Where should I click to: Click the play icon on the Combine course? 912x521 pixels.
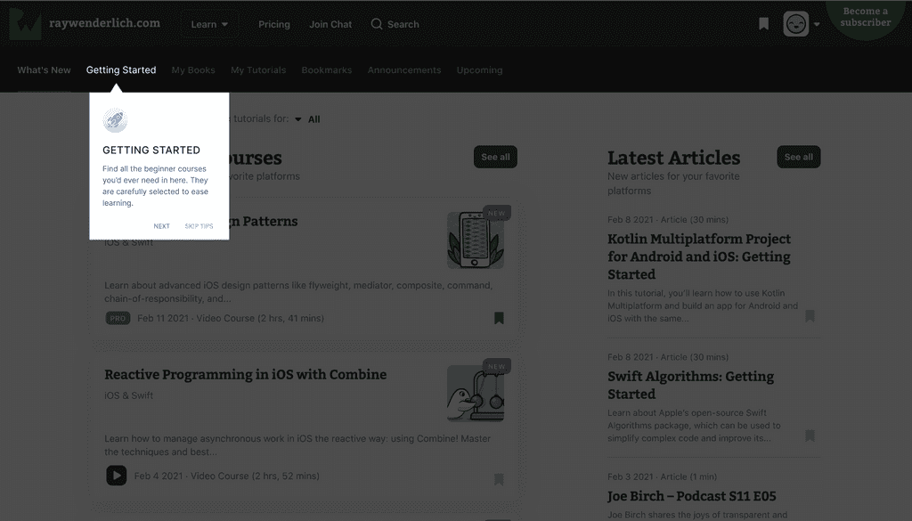pos(117,476)
